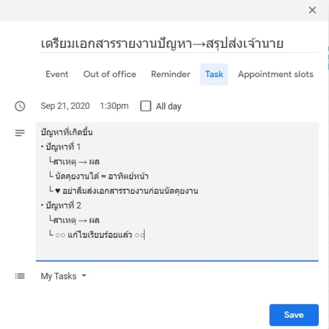Close the task creation dialog
329x329 pixels.
click(x=312, y=10)
